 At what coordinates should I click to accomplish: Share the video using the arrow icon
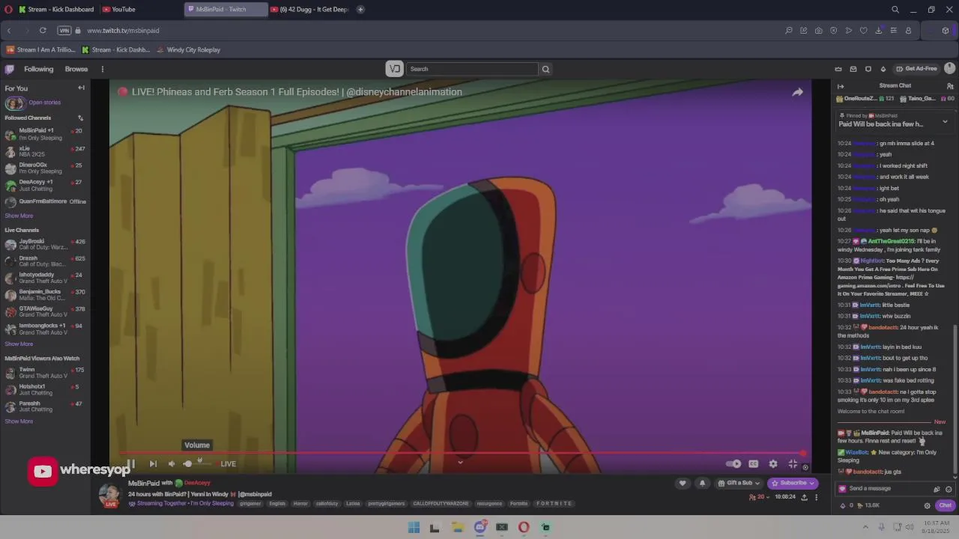(797, 92)
